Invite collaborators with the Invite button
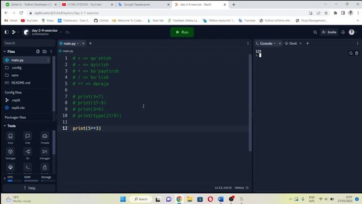362x204 pixels. coord(329,32)
